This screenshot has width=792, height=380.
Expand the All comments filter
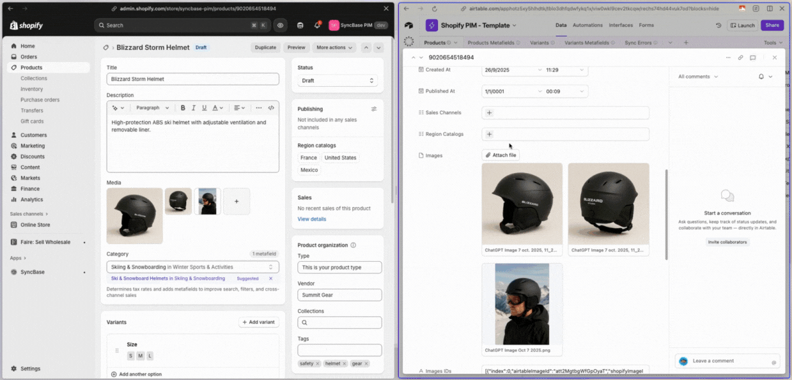(698, 77)
